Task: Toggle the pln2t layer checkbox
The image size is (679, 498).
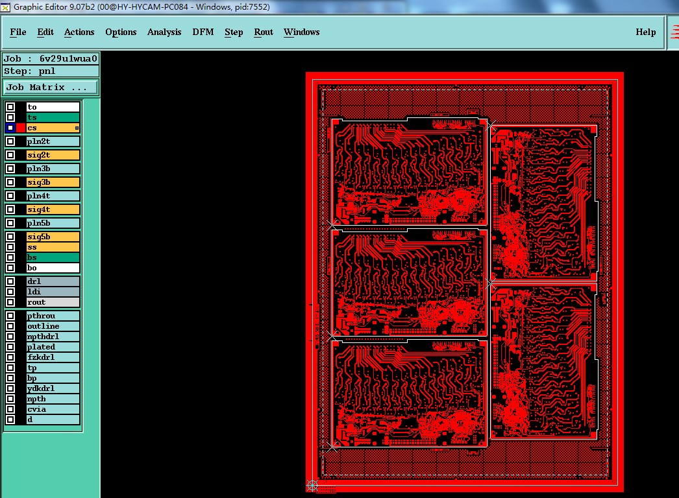Action: [x=10, y=141]
